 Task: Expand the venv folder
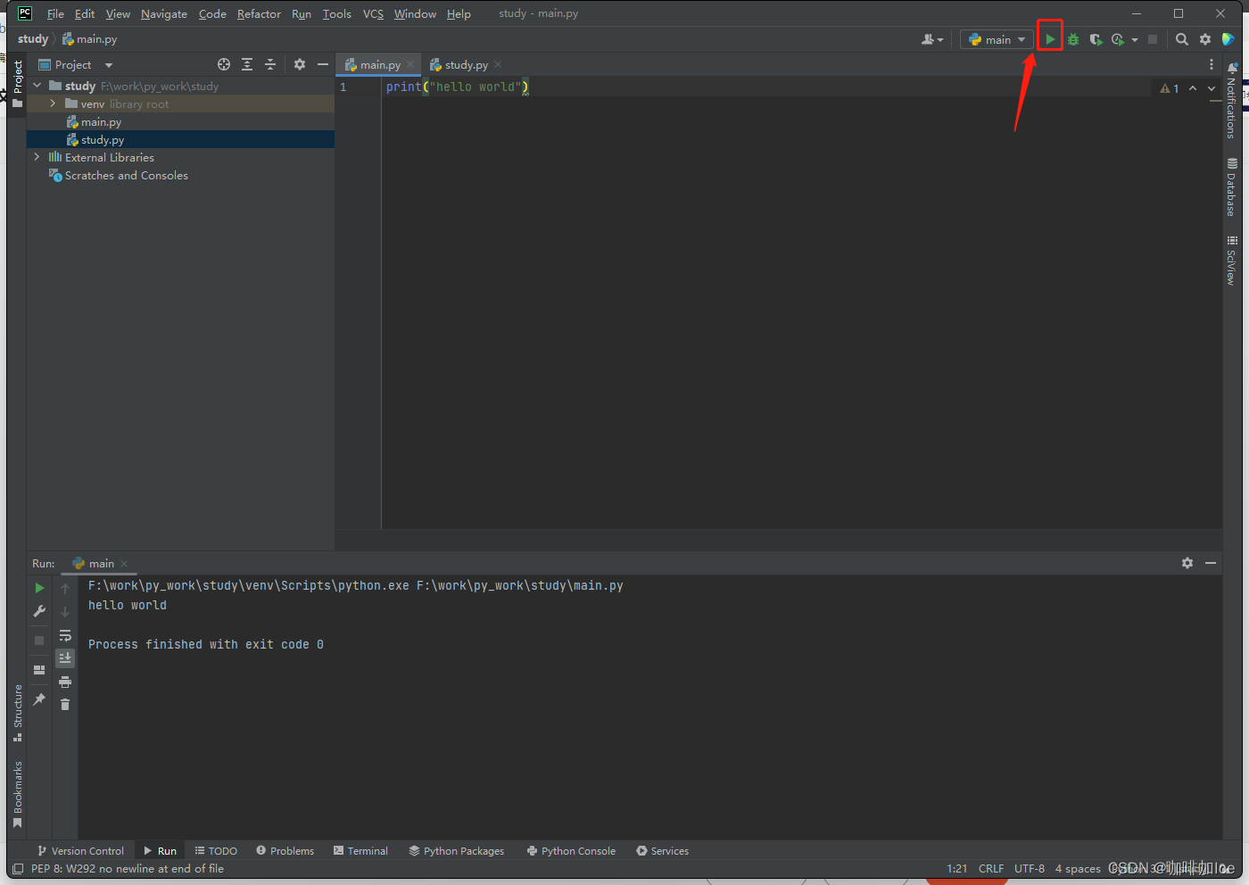pyautogui.click(x=53, y=103)
